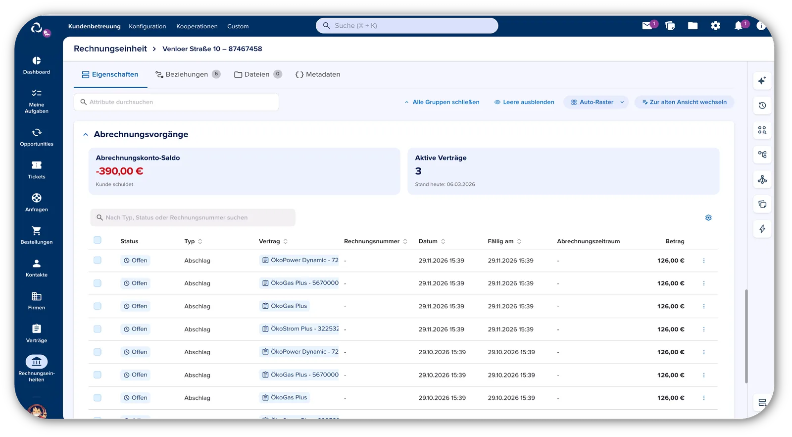The height and width of the screenshot is (437, 792).
Task: Go to Rechnungseinheit breadcrumb
Action: coord(110,49)
